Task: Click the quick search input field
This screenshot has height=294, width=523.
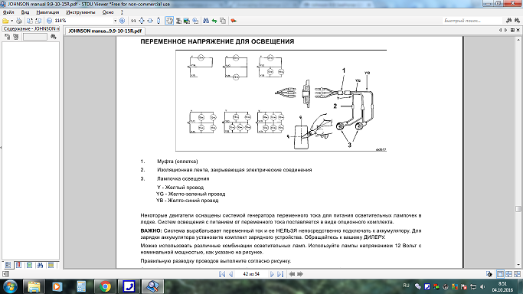Action: coord(472,21)
